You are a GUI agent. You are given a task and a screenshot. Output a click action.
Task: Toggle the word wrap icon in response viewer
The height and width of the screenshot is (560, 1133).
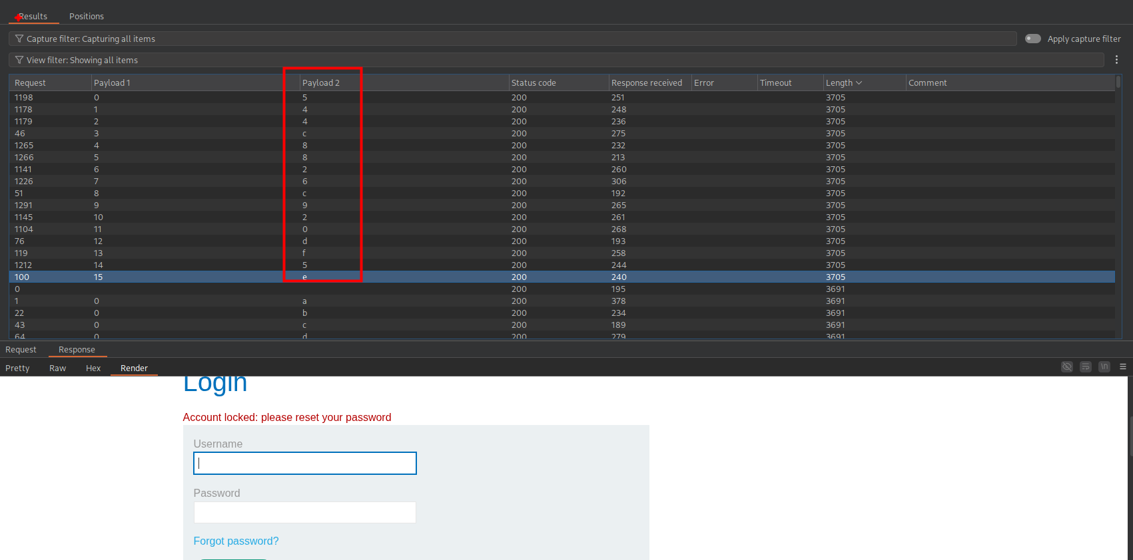point(1086,367)
